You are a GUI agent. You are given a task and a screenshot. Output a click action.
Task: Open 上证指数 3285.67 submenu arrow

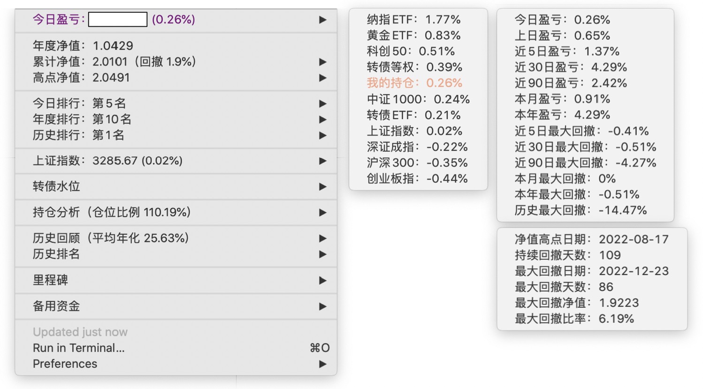322,161
